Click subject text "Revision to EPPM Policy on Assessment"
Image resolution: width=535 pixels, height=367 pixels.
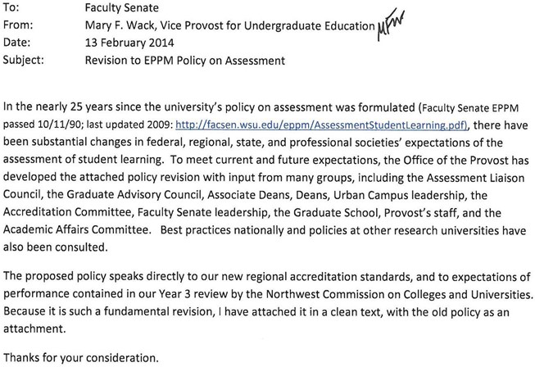point(186,60)
